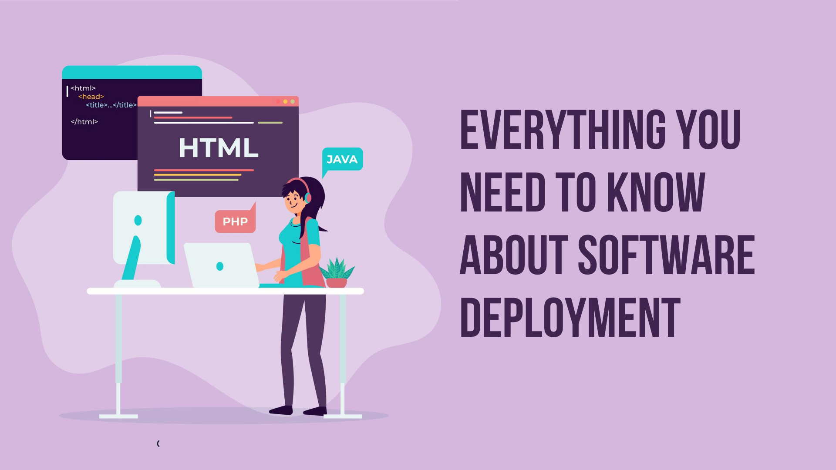Click the closing </html> tag
Viewport: 836px width, 470px height.
coord(84,122)
